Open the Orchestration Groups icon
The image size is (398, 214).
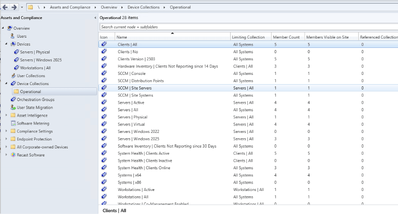pyautogui.click(x=13, y=100)
